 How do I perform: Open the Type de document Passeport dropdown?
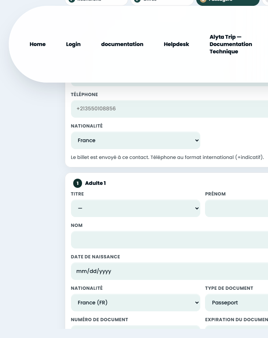tap(237, 303)
